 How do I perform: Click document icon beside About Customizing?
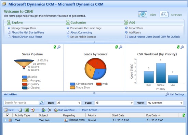(x=68, y=32)
